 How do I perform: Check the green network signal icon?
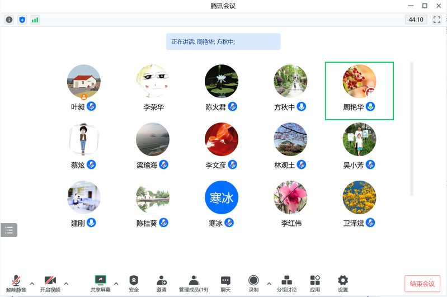coord(35,20)
